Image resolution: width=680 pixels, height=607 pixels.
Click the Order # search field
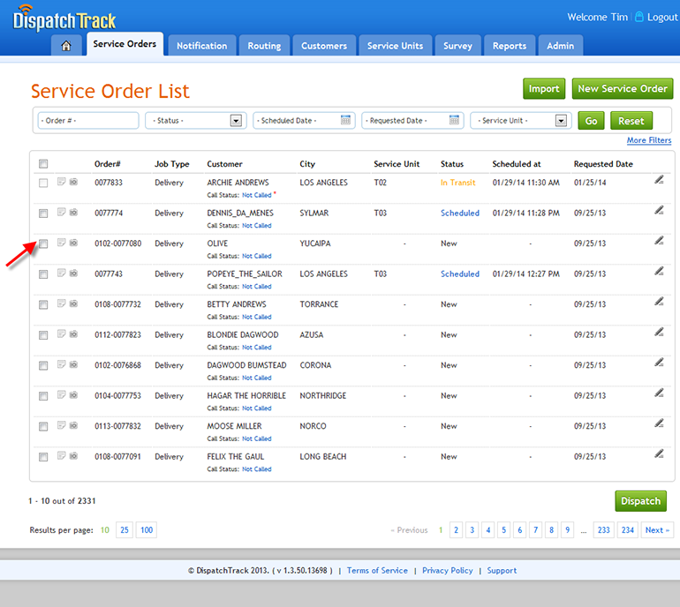tap(87, 121)
